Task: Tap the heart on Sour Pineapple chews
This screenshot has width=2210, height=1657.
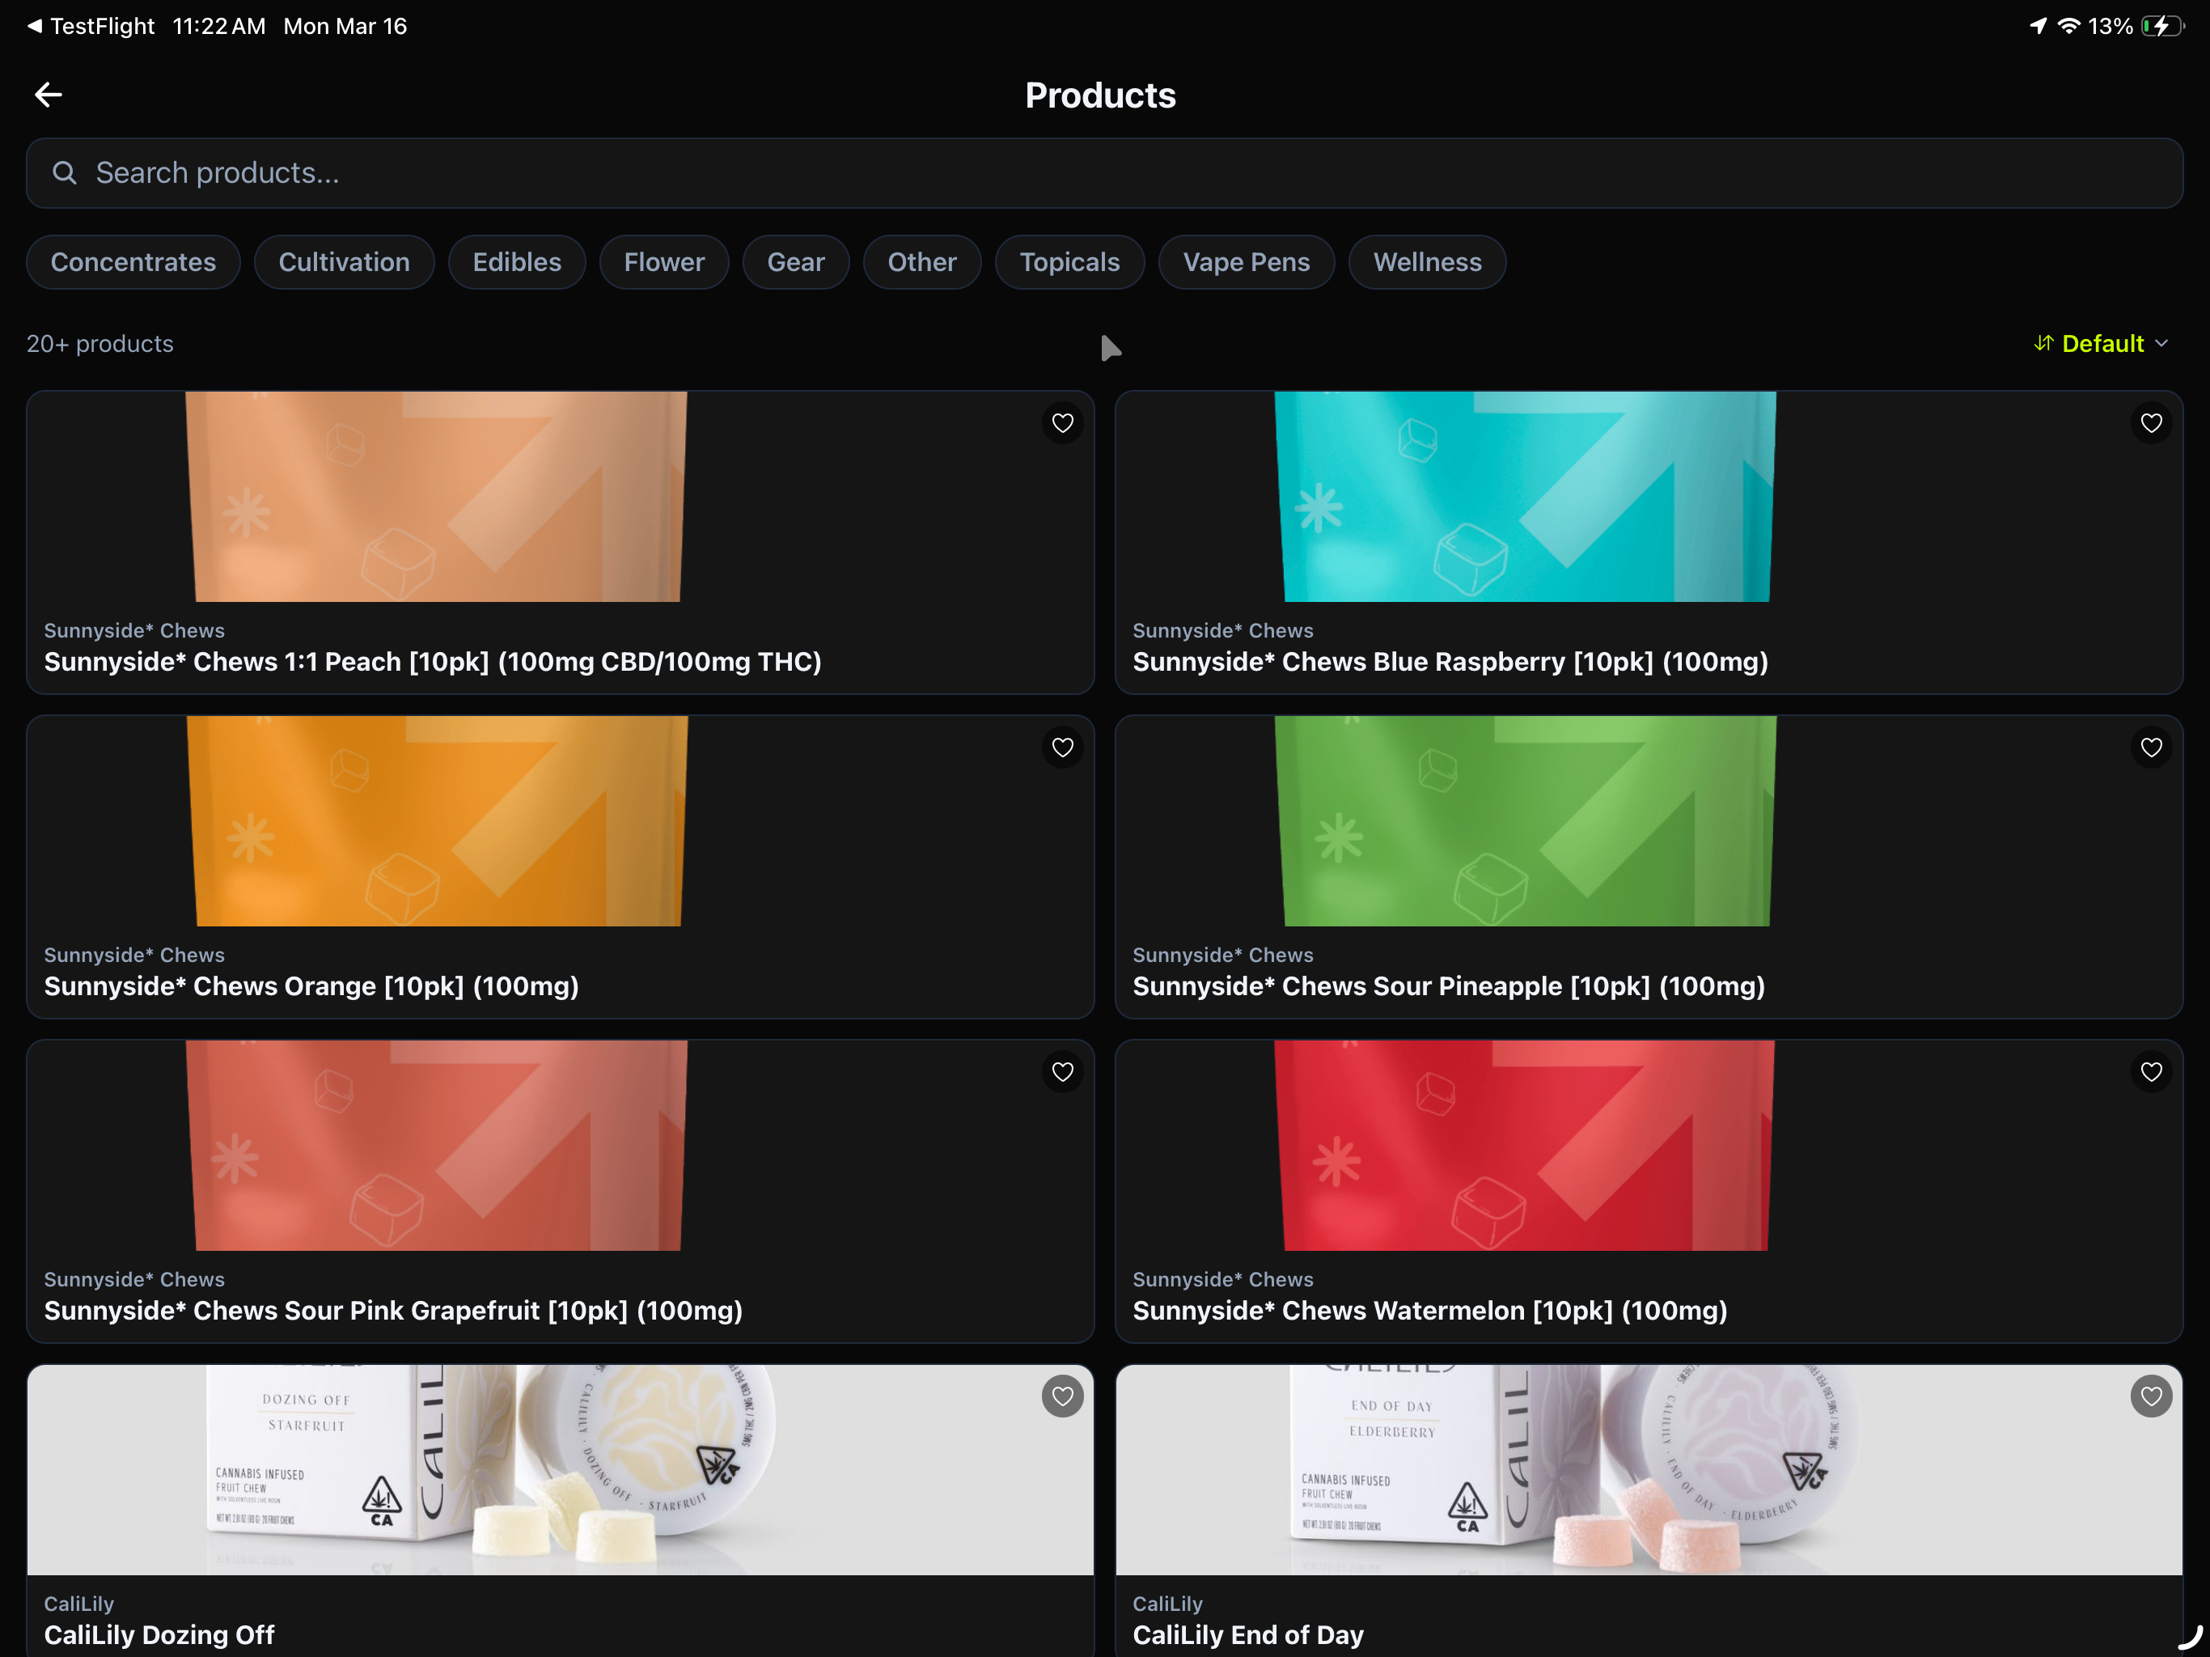Action: point(2151,748)
